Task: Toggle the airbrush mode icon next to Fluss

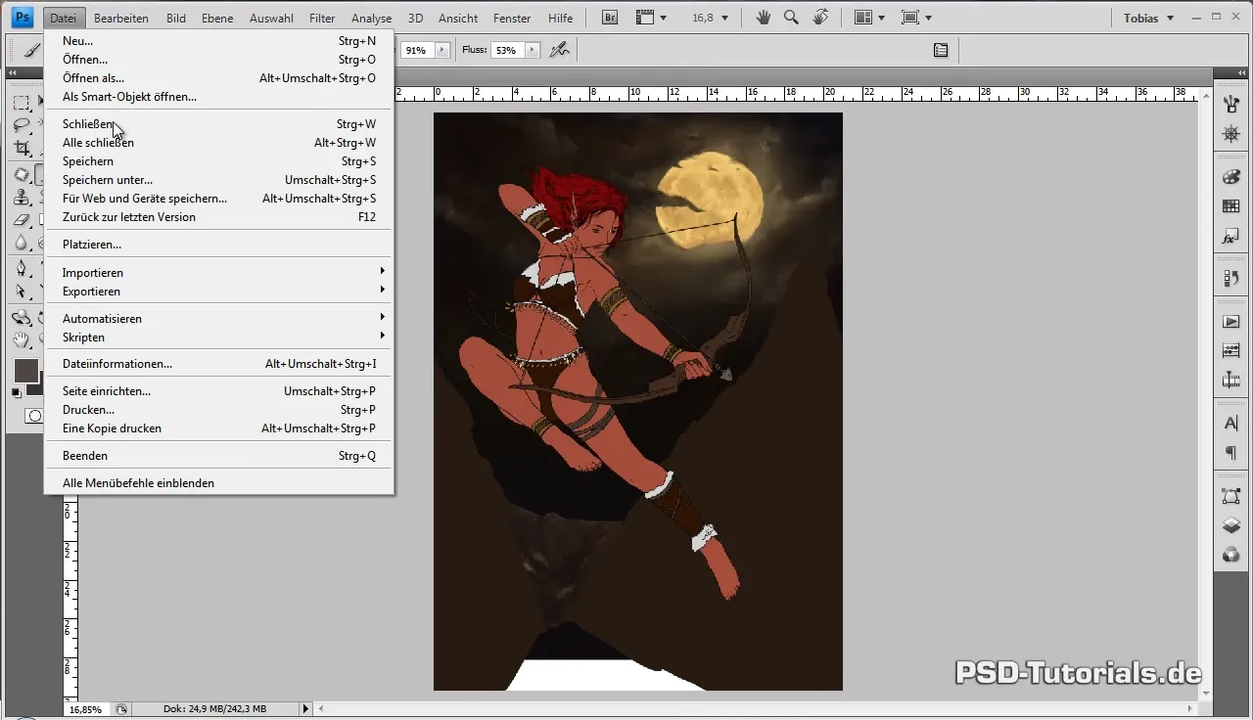Action: coord(559,50)
